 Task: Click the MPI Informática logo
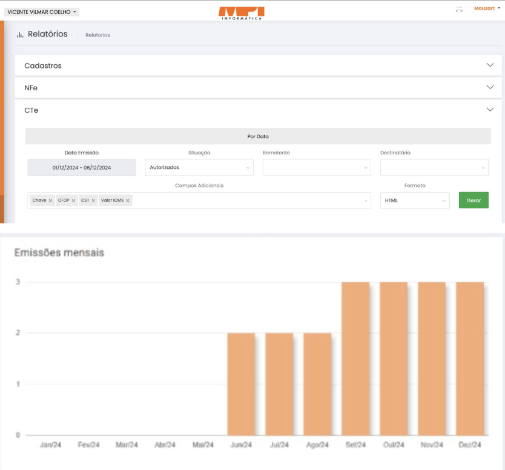pyautogui.click(x=241, y=13)
